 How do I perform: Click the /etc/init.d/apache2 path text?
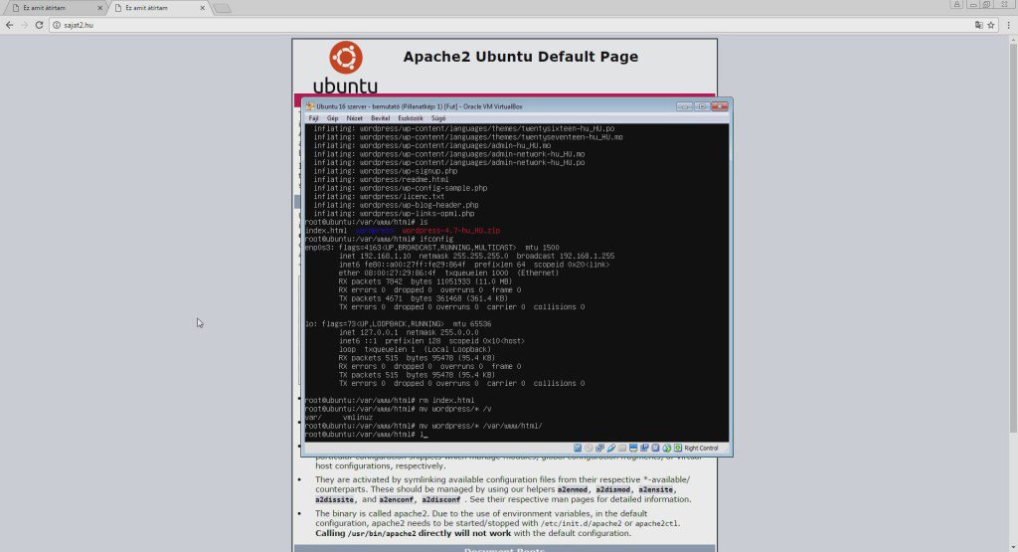pyautogui.click(x=581, y=523)
